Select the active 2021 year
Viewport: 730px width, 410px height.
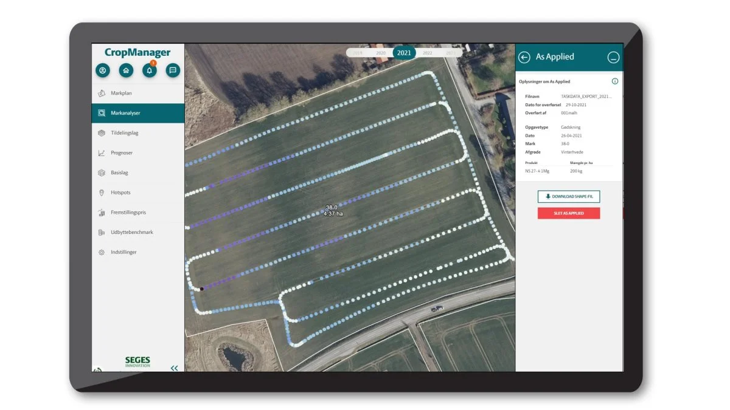(x=404, y=53)
